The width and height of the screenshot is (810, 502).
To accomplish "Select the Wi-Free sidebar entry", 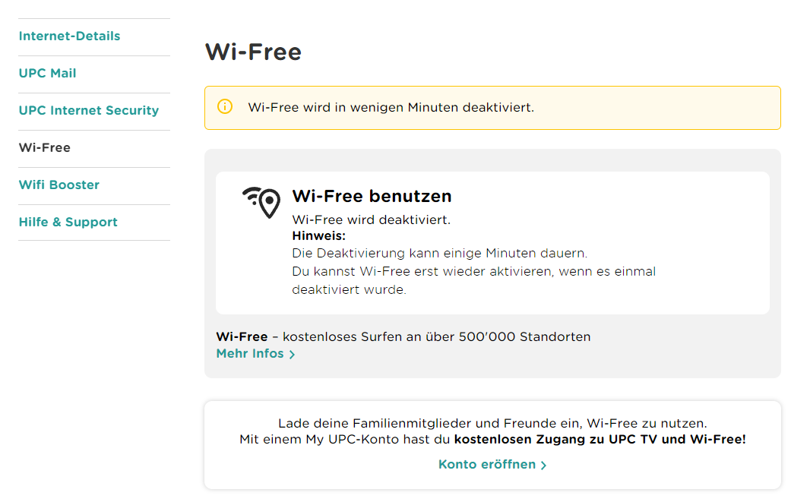I will 44,148.
